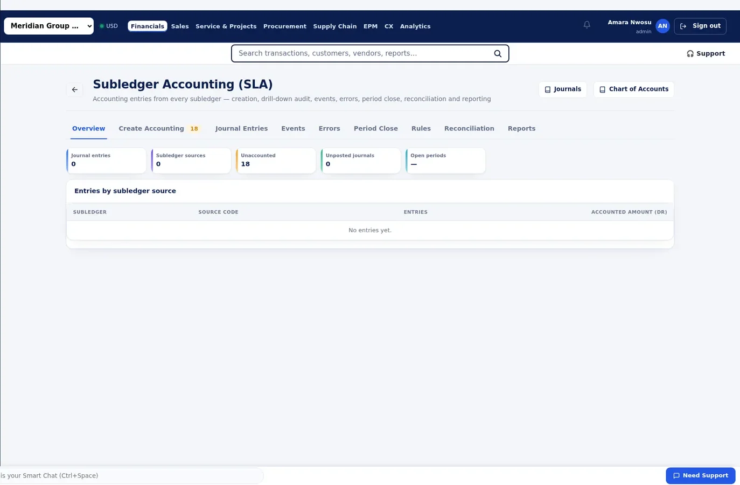Click the Unaccounted summary card
Viewport: 740px width, 485px height.
point(276,161)
